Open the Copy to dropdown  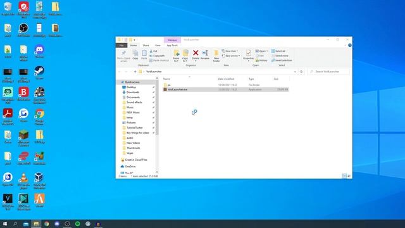[185, 56]
